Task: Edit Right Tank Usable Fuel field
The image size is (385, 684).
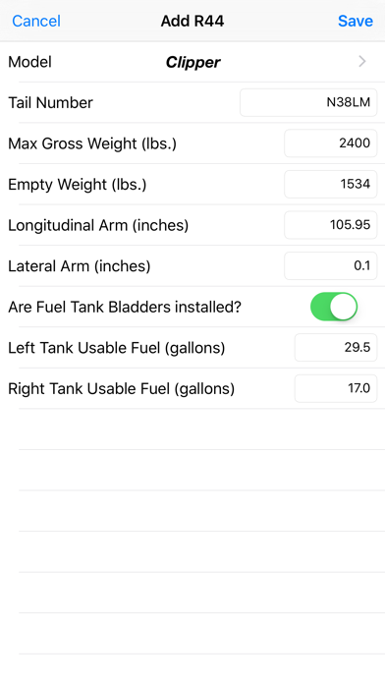Action: tap(336, 388)
